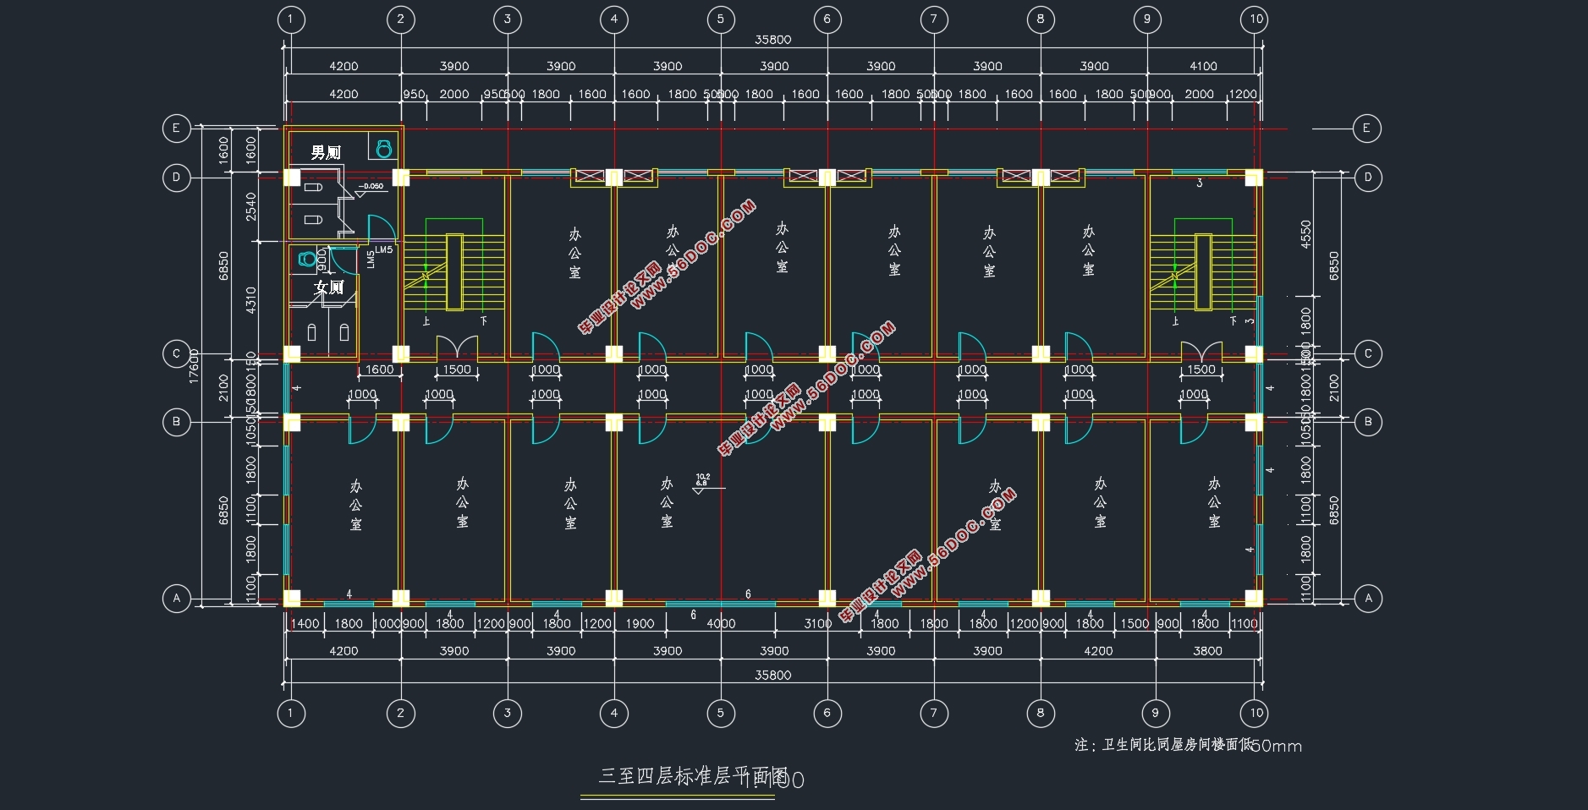Image resolution: width=1588 pixels, height=810 pixels.
Task: Select the right staircase symbol
Action: pos(1202,272)
